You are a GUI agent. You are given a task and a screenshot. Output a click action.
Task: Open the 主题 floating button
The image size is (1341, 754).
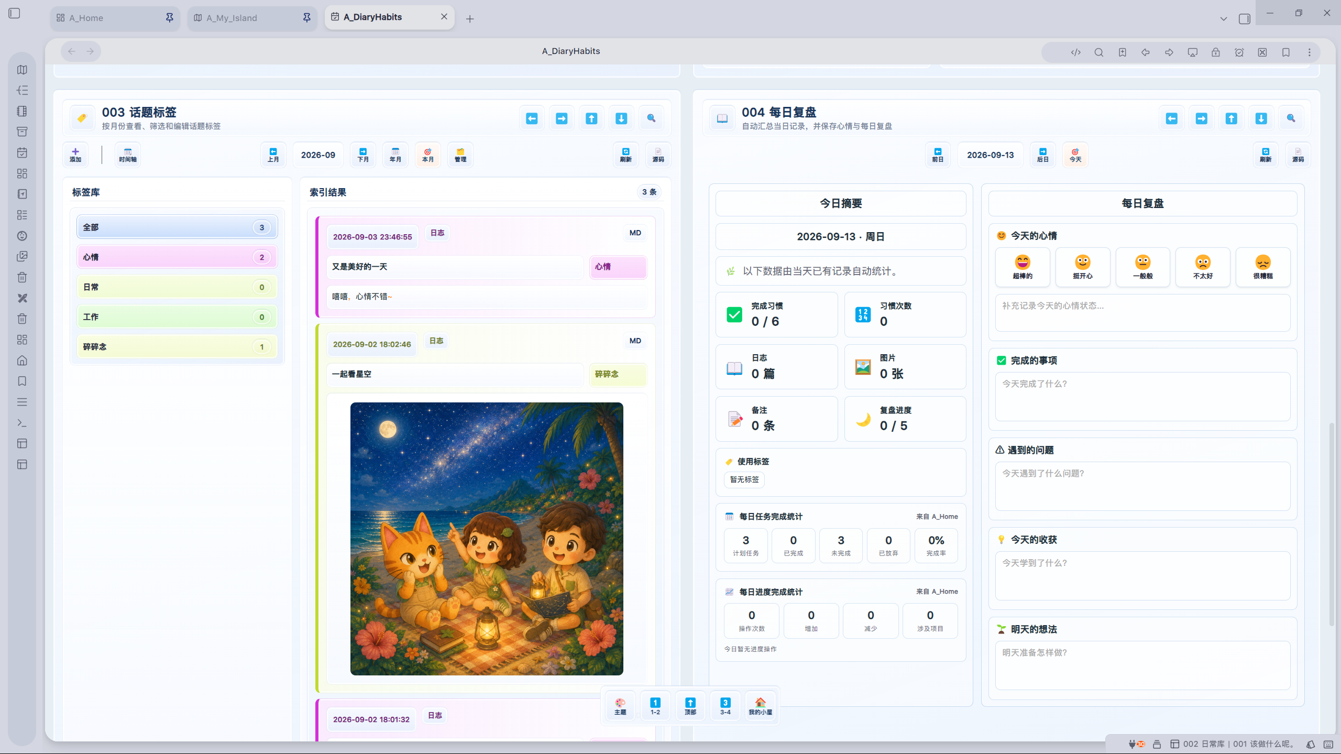(x=620, y=706)
